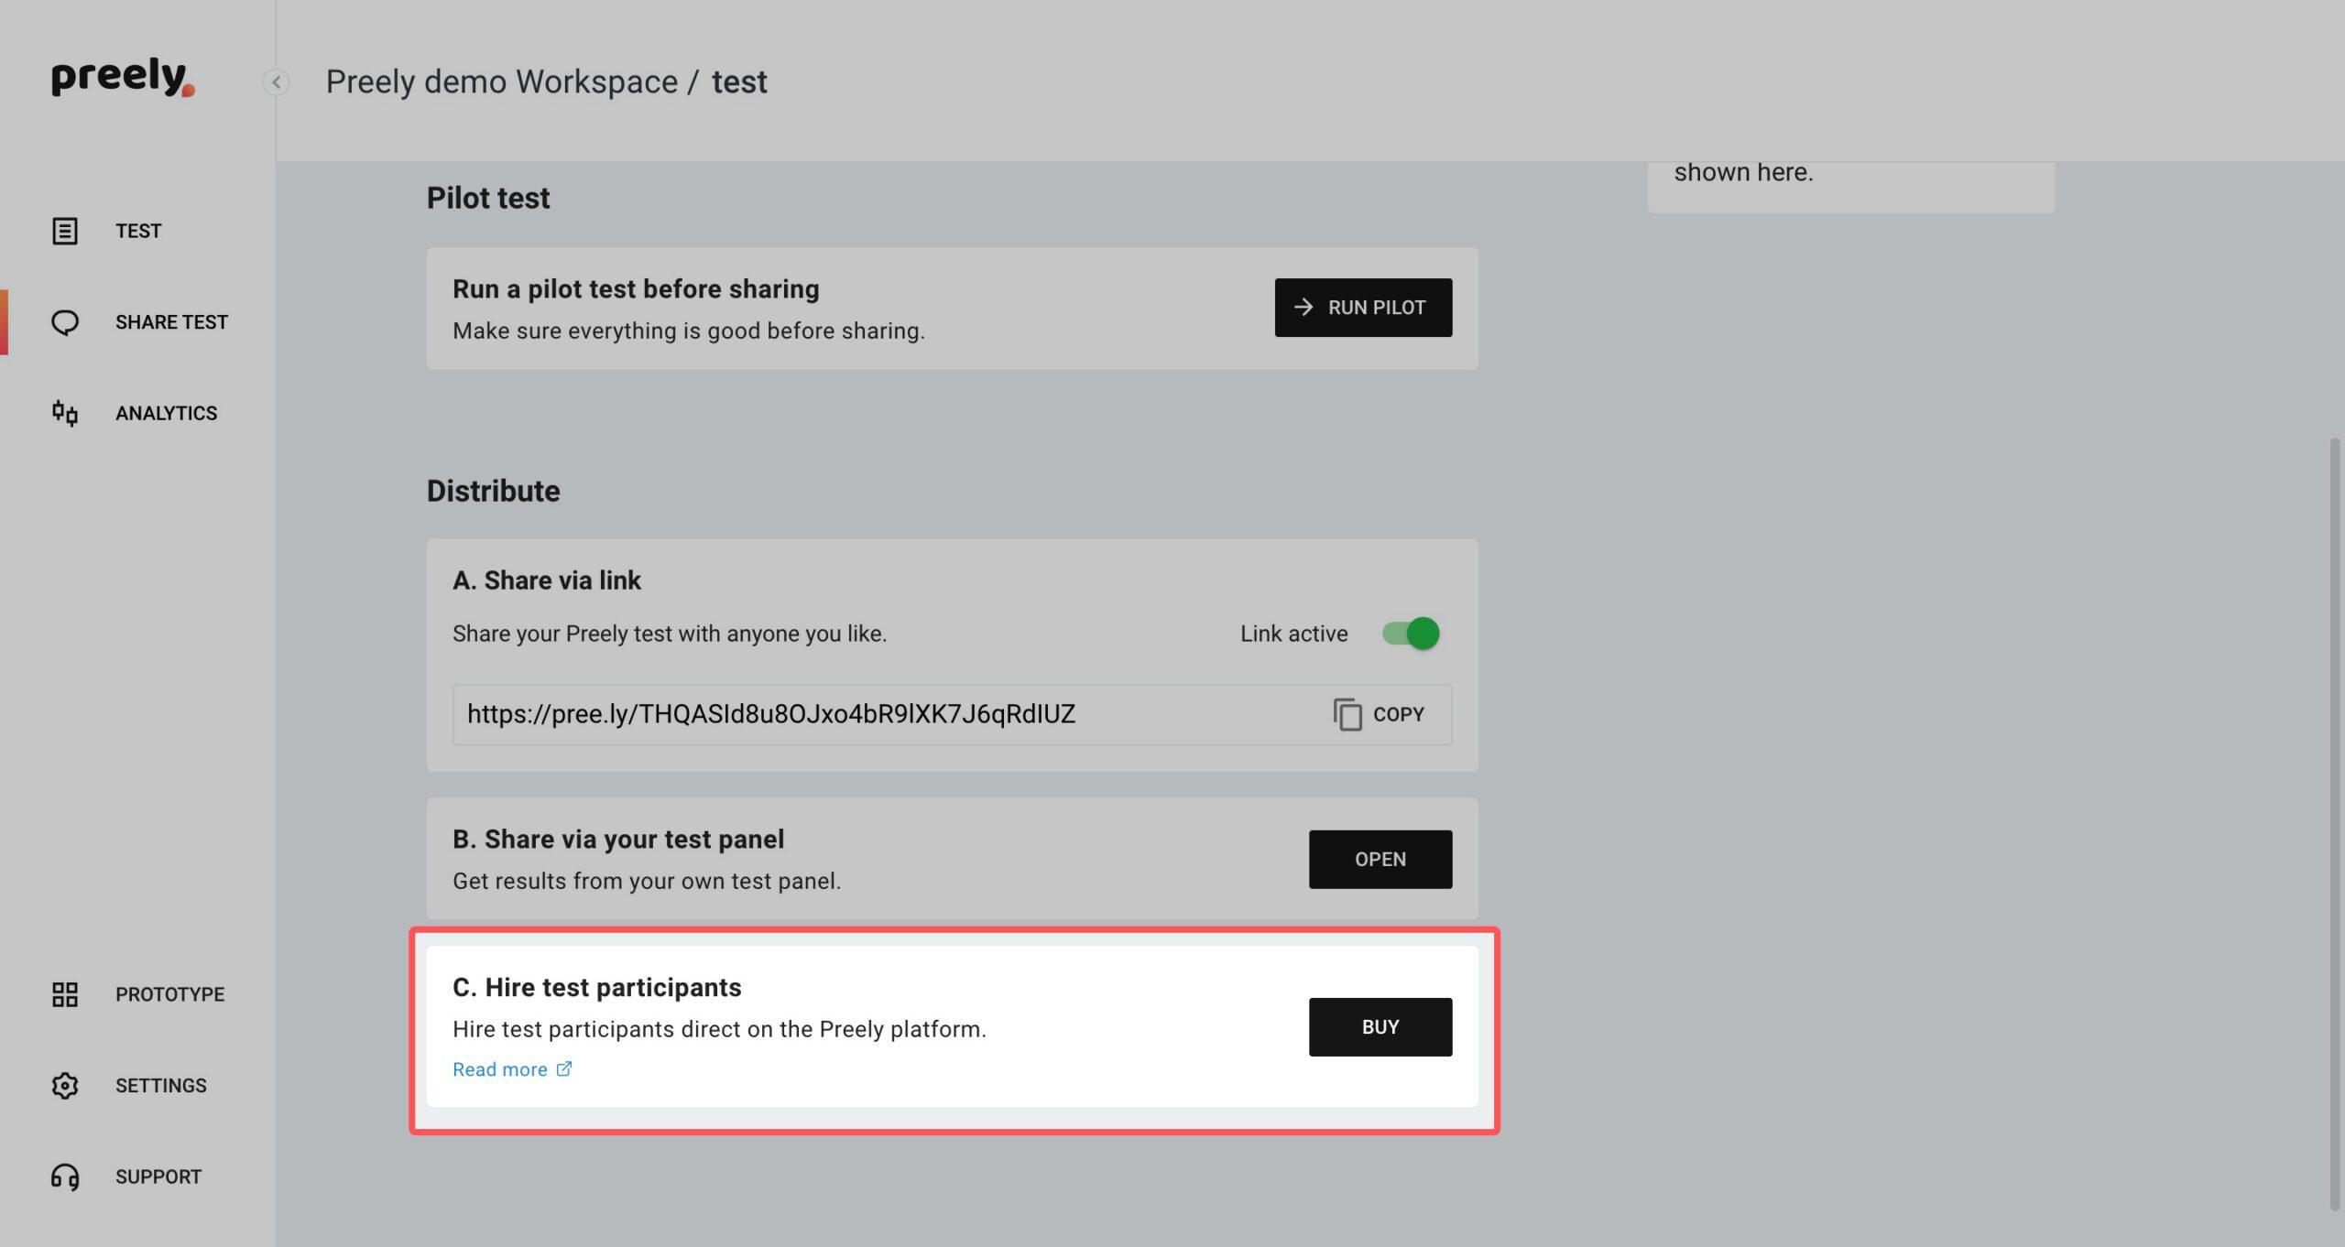
Task: Click the external link icon beside Read more
Action: pyautogui.click(x=564, y=1068)
